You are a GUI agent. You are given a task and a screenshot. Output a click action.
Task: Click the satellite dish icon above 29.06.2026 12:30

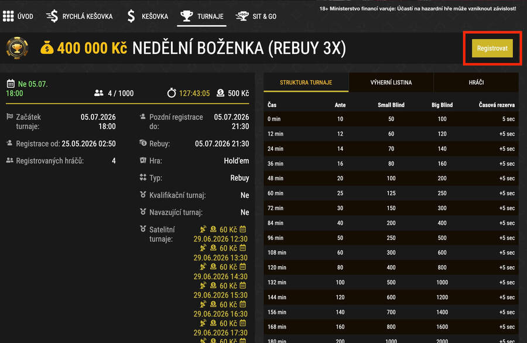[x=203, y=229]
